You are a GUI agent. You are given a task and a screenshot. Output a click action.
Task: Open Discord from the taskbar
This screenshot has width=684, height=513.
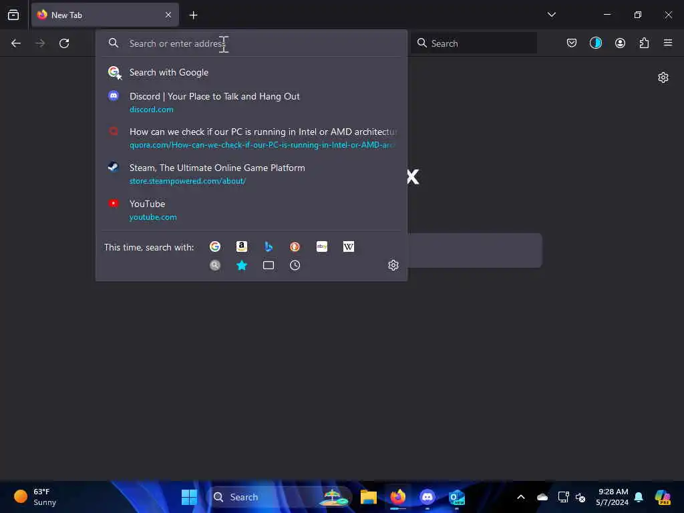427,497
